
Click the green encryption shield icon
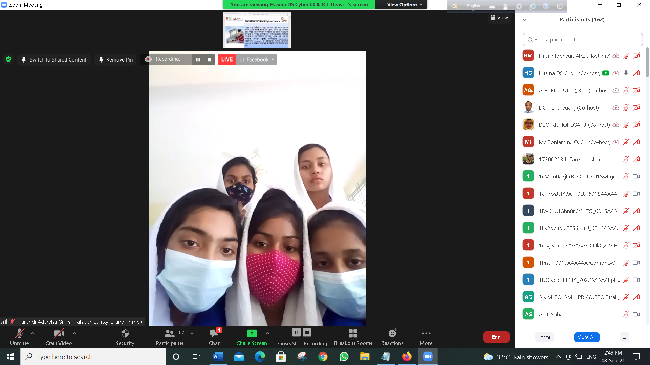tap(8, 59)
